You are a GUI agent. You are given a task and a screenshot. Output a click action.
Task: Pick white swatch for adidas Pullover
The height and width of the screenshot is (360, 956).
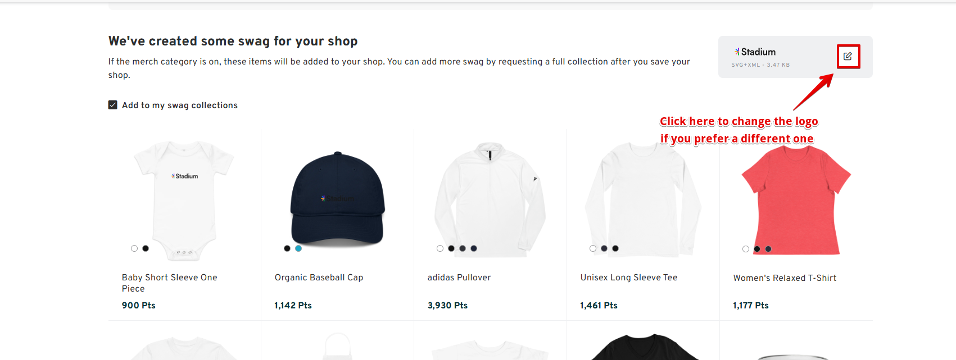pyautogui.click(x=440, y=248)
